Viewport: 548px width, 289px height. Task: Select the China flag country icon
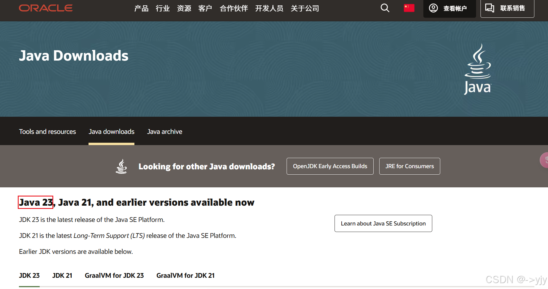click(x=409, y=8)
